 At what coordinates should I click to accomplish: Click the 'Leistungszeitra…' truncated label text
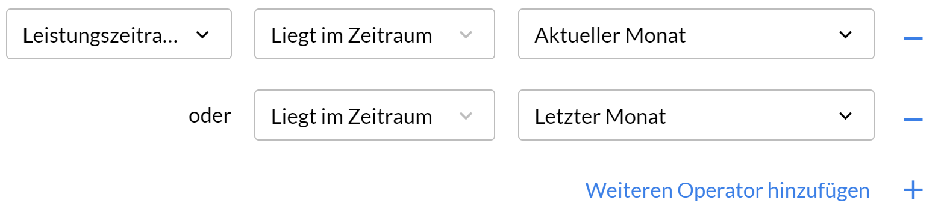[x=101, y=36]
